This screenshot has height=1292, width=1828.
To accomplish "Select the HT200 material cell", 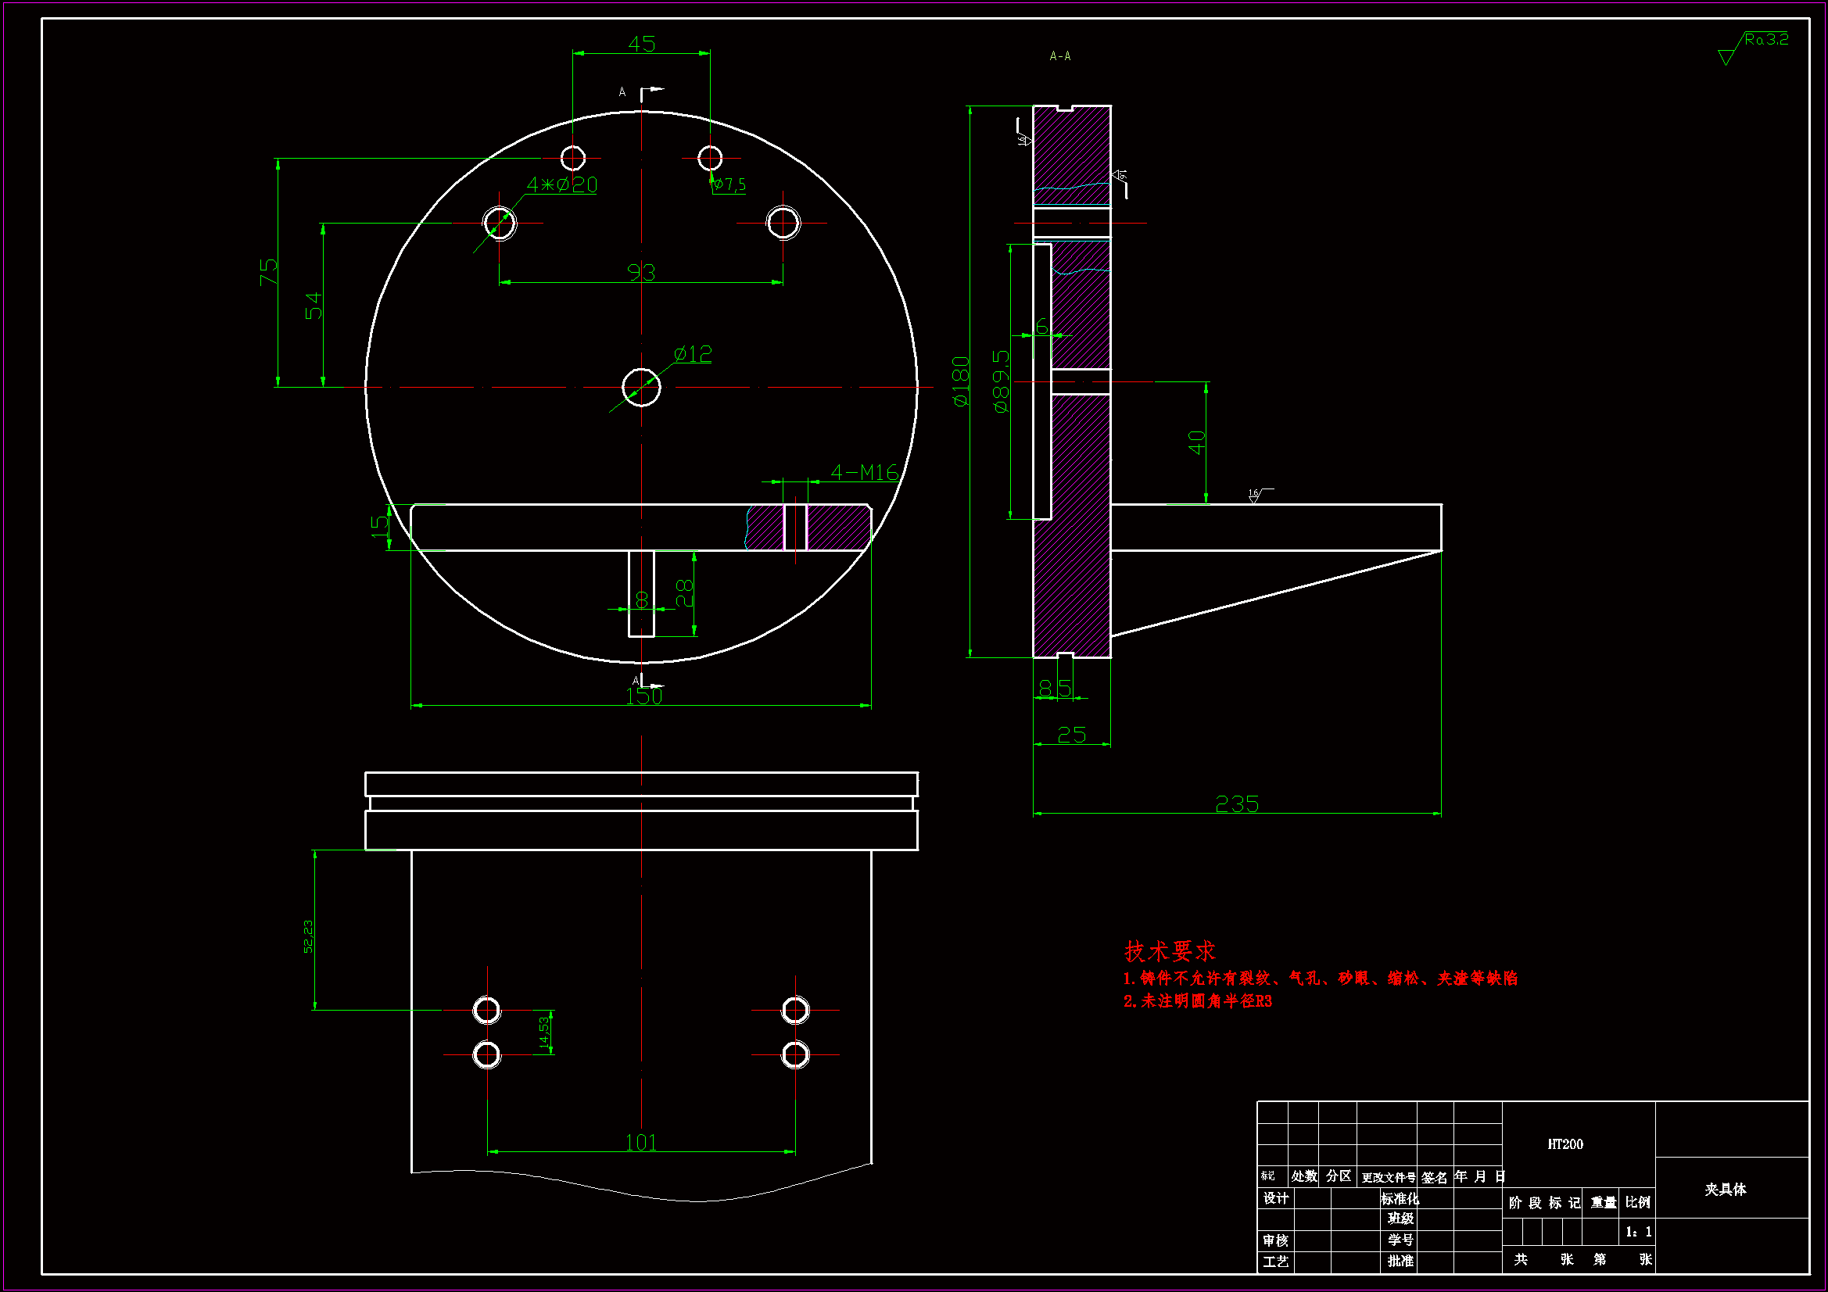I will tap(1565, 1144).
